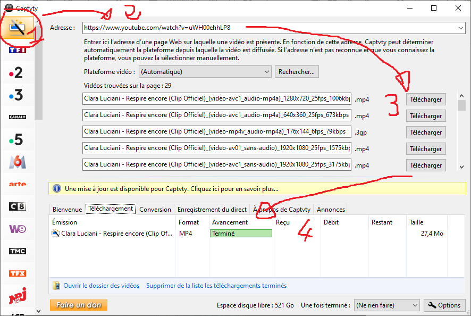The height and width of the screenshot is (316, 471).
Task: Edit the 640x360 video filename field
Action: (217, 115)
